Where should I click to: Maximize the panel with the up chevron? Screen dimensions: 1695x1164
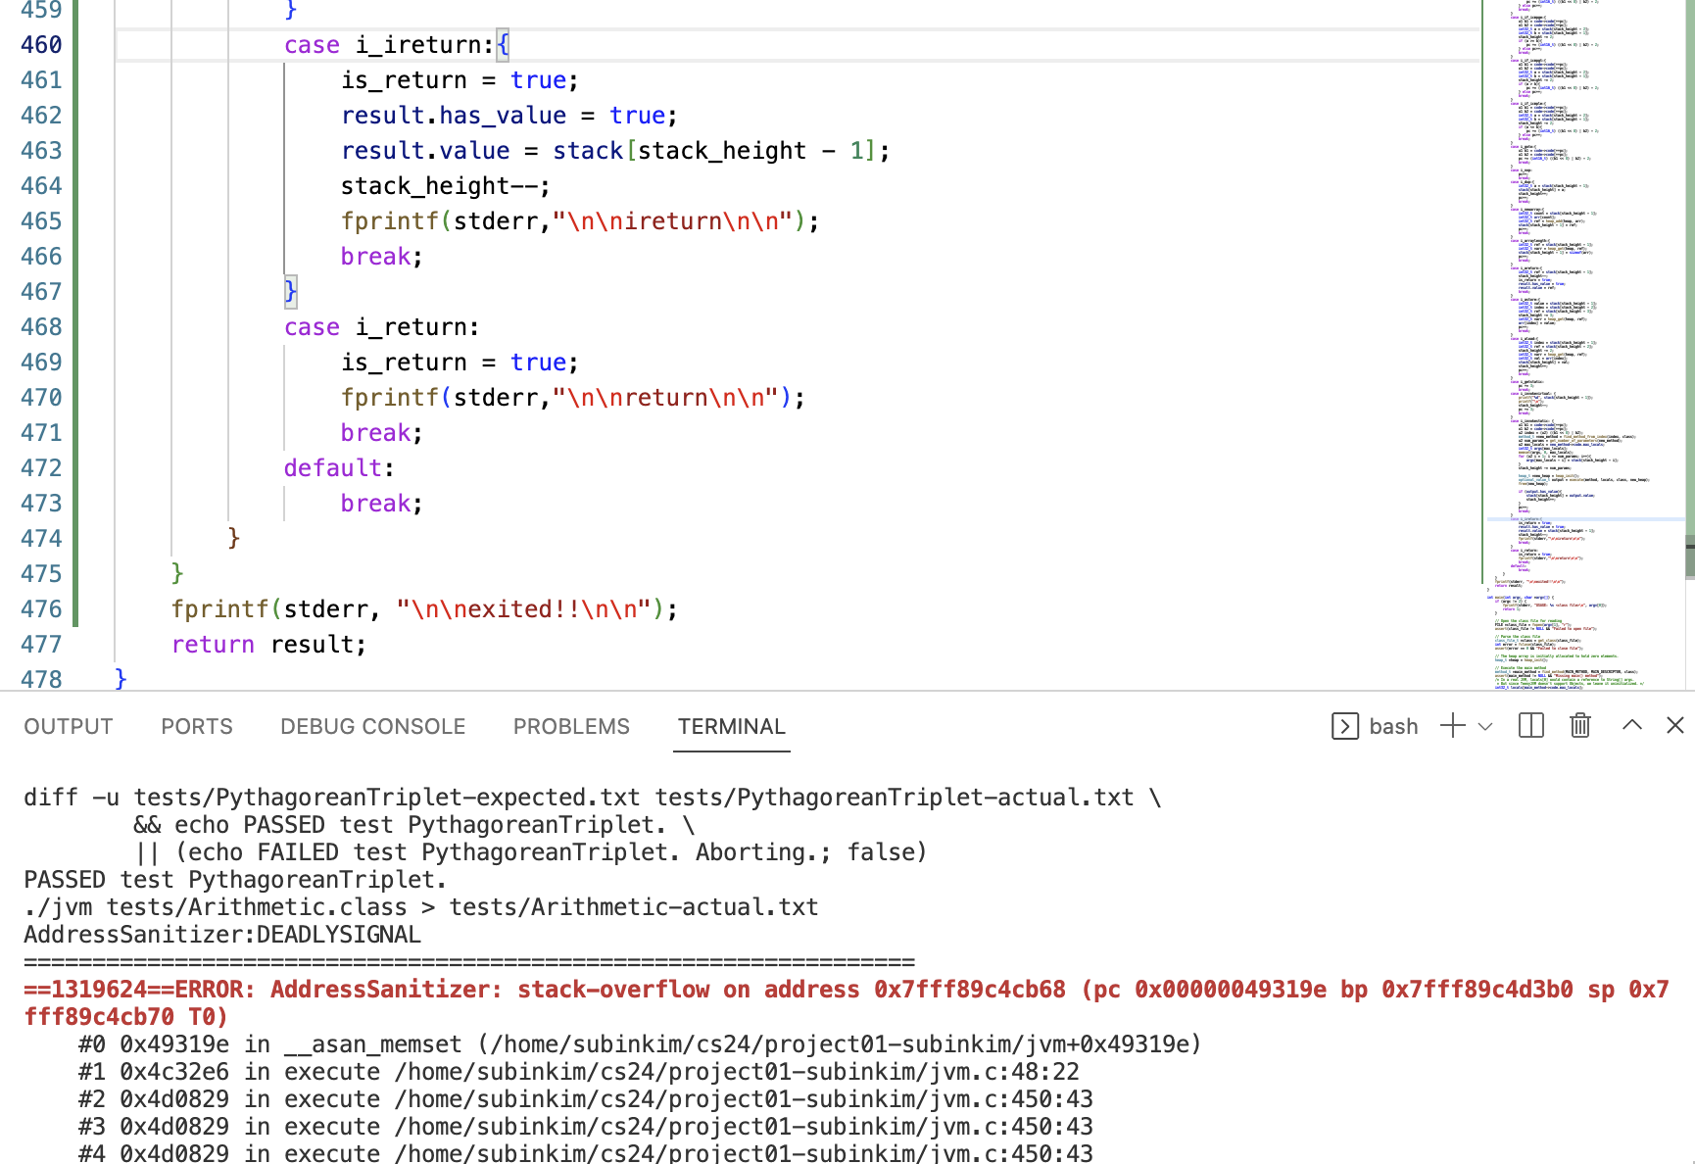[x=1631, y=726]
